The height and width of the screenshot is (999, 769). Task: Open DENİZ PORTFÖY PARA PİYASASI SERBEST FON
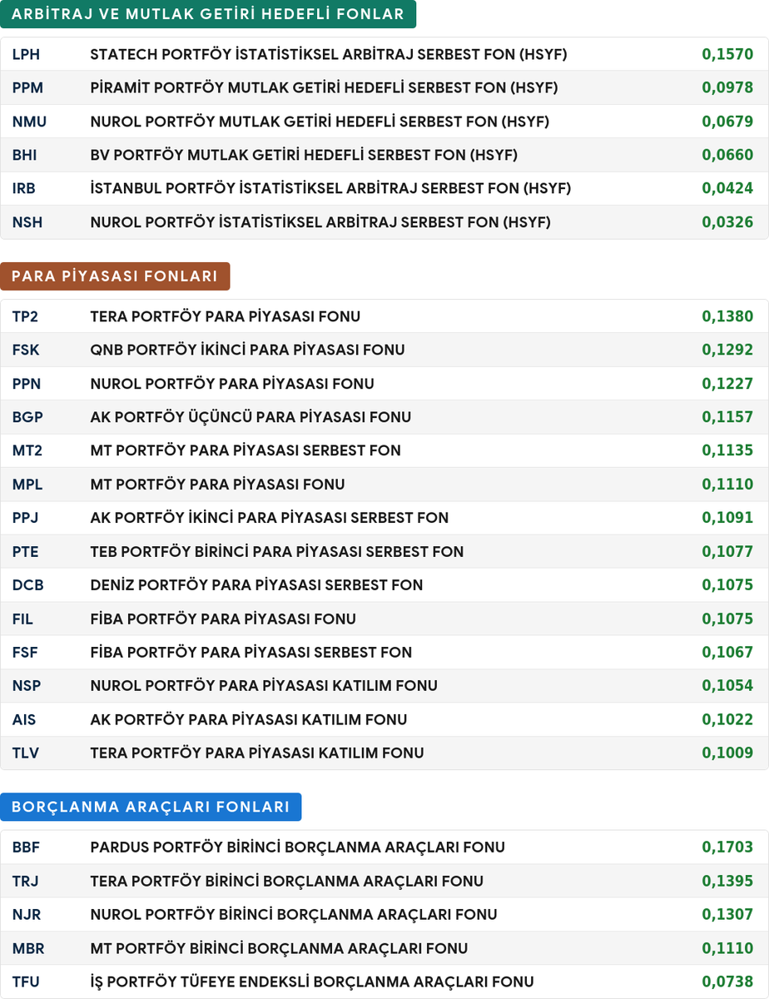click(x=256, y=585)
